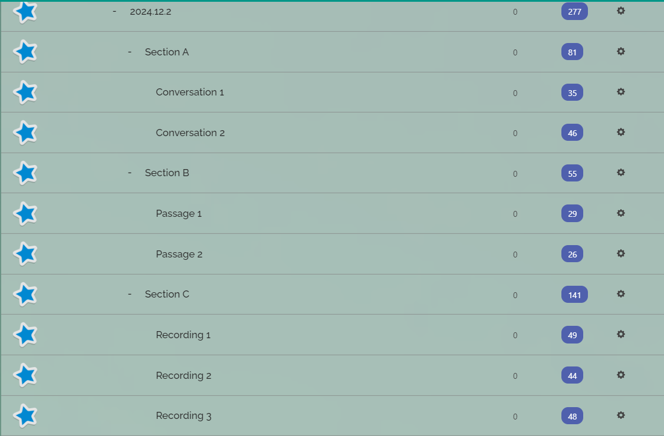
Task: Toggle the star beside Recording 2
Action: 25,375
